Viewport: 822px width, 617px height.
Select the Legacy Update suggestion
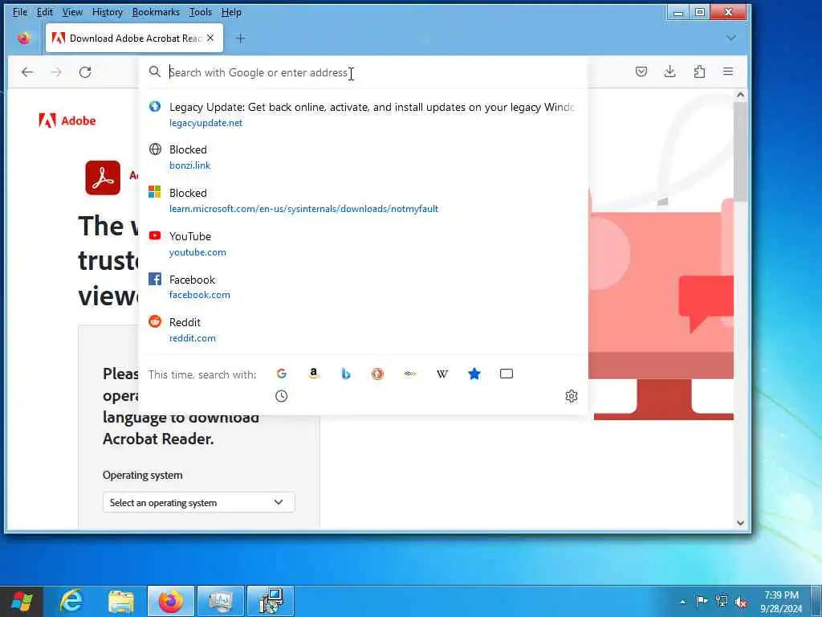pyautogui.click(x=363, y=114)
